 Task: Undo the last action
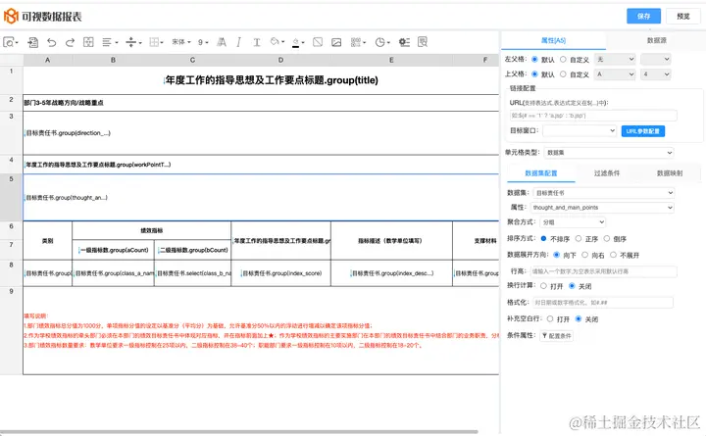[x=51, y=42]
